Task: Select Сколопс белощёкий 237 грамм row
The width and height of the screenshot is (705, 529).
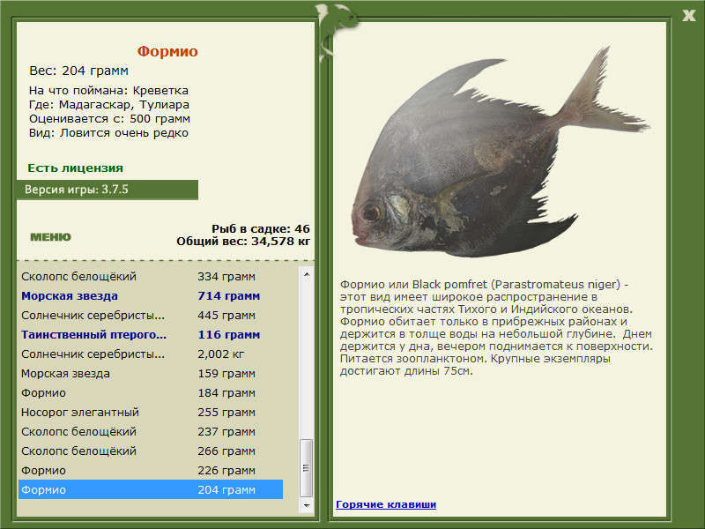Action: 151,431
